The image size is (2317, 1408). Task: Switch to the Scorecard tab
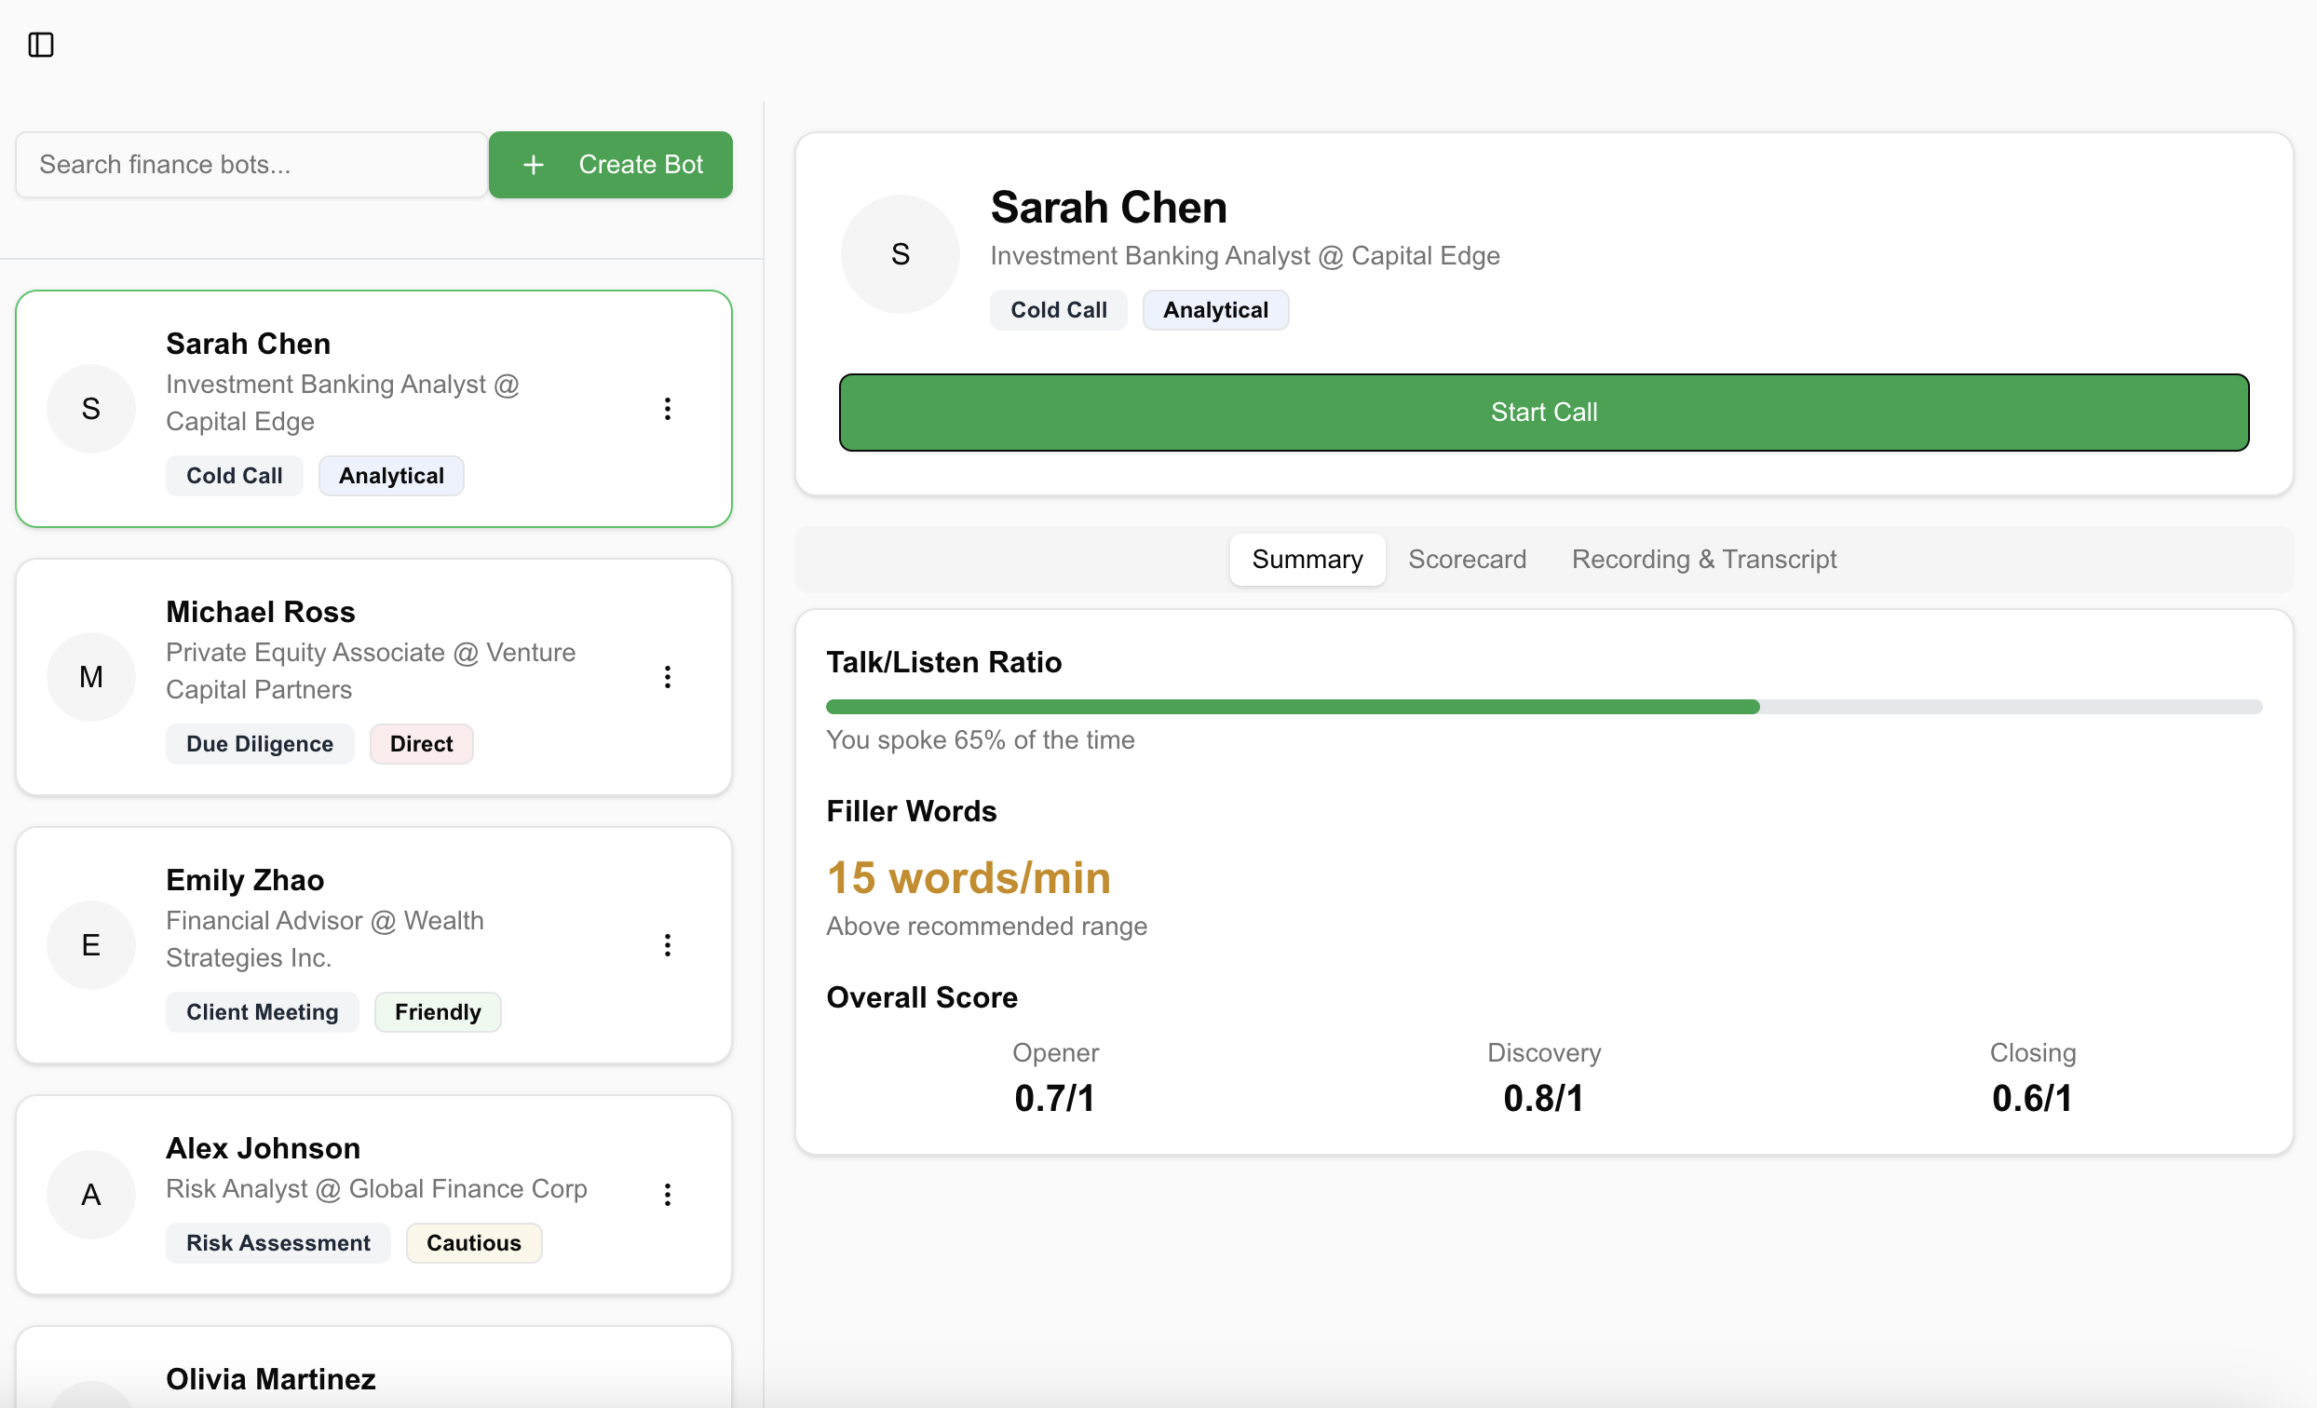point(1466,560)
